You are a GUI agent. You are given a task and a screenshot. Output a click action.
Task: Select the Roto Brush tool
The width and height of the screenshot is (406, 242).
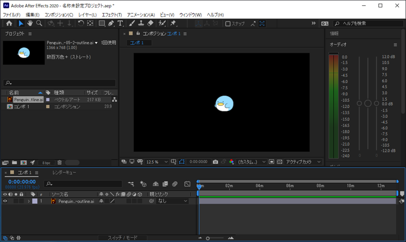click(162, 23)
